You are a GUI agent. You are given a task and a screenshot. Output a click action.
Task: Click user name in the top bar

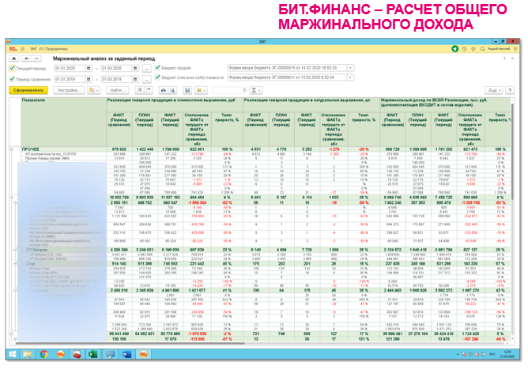click(499, 49)
